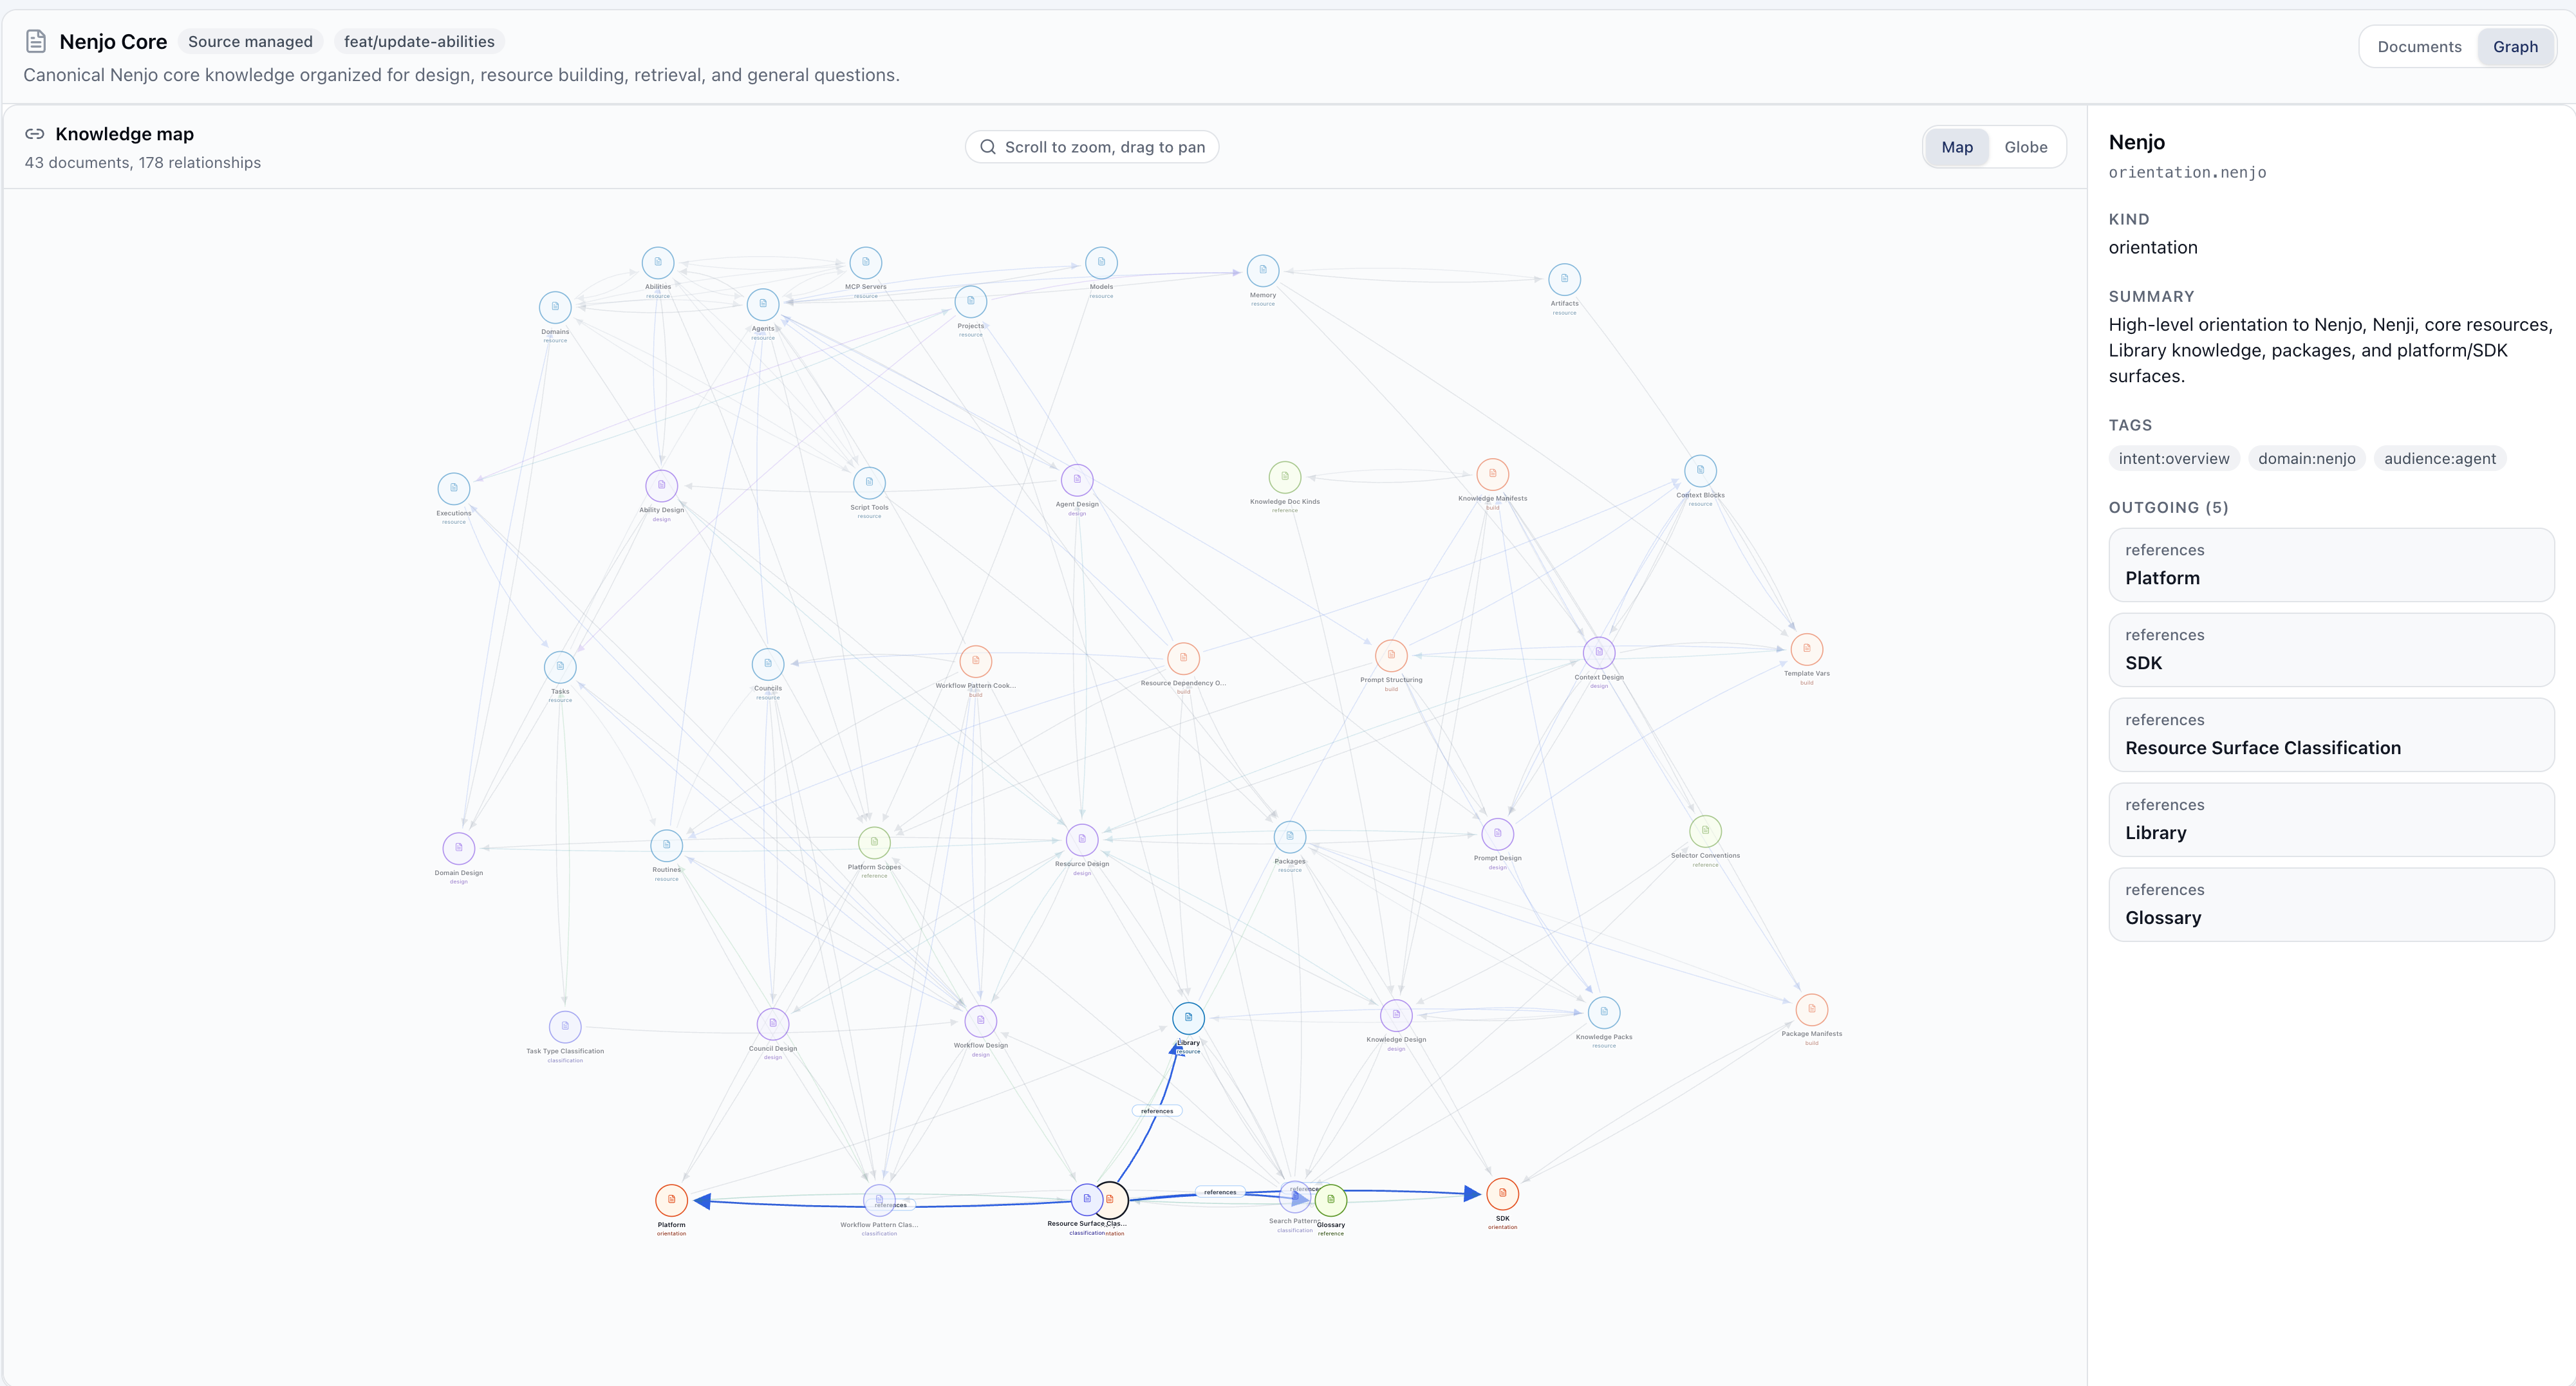The image size is (2576, 1386).
Task: Open the Library outgoing reference card
Action: (x=2331, y=820)
